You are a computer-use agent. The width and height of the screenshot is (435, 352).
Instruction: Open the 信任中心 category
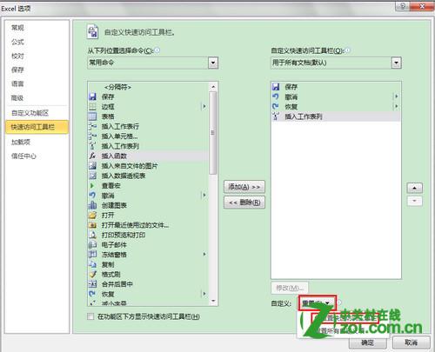[x=37, y=156]
